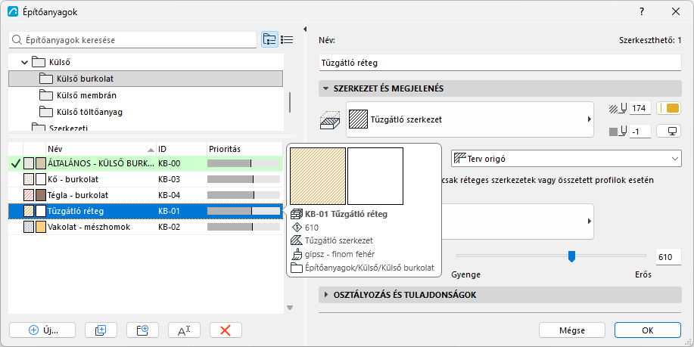The height and width of the screenshot is (347, 694).
Task: Confirm with the OK button
Action: point(648,330)
